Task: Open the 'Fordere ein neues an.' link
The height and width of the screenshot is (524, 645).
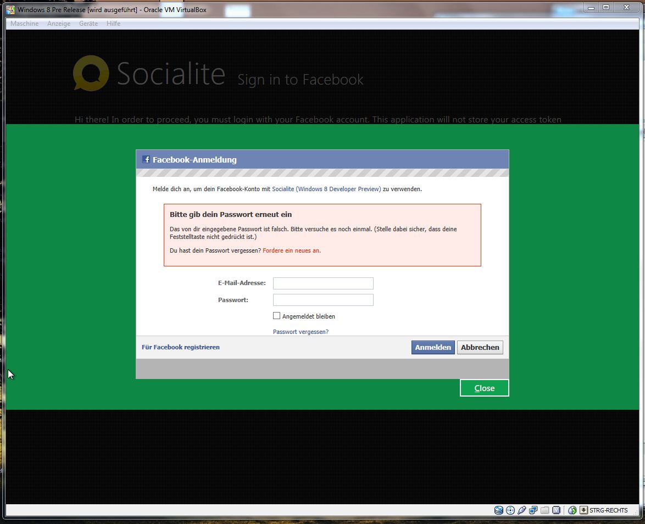Action: pyautogui.click(x=292, y=250)
